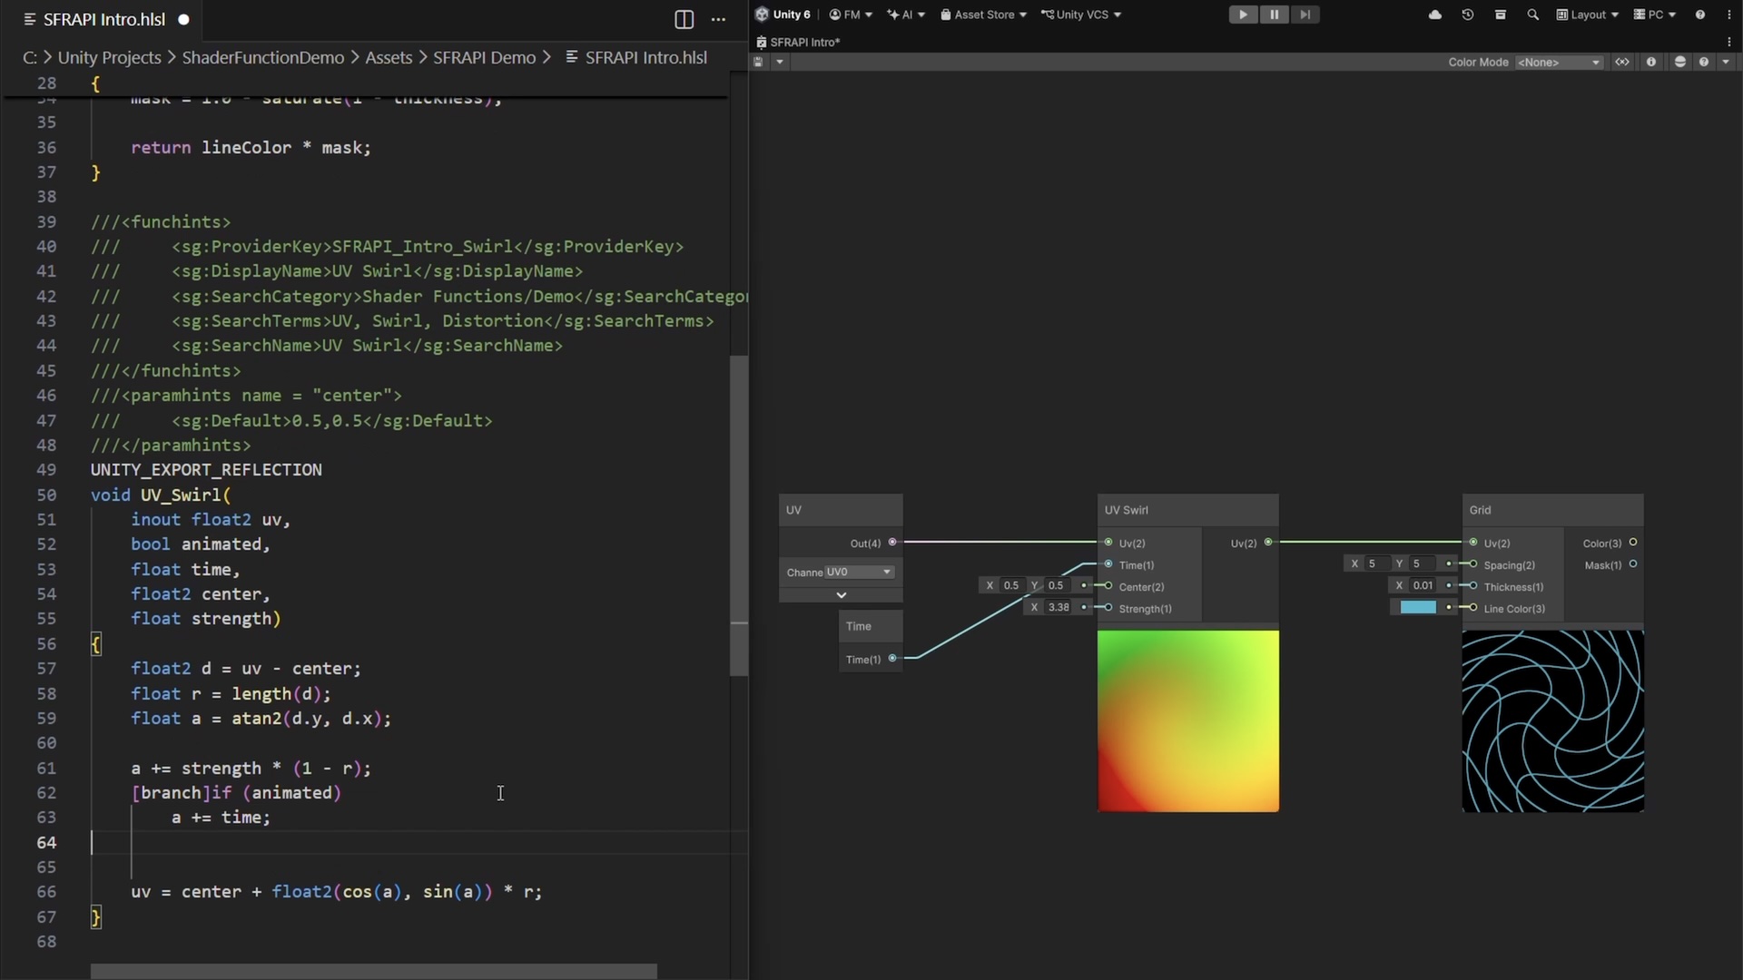Open the Unity help question mark icon
The width and height of the screenshot is (1743, 980).
[x=1700, y=15]
